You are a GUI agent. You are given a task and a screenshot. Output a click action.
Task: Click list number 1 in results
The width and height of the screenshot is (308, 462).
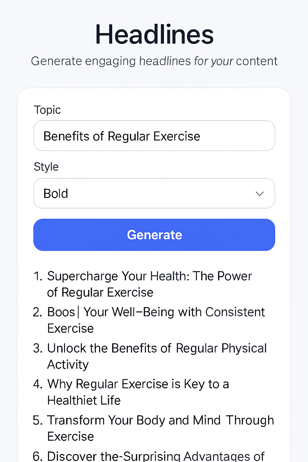point(38,276)
